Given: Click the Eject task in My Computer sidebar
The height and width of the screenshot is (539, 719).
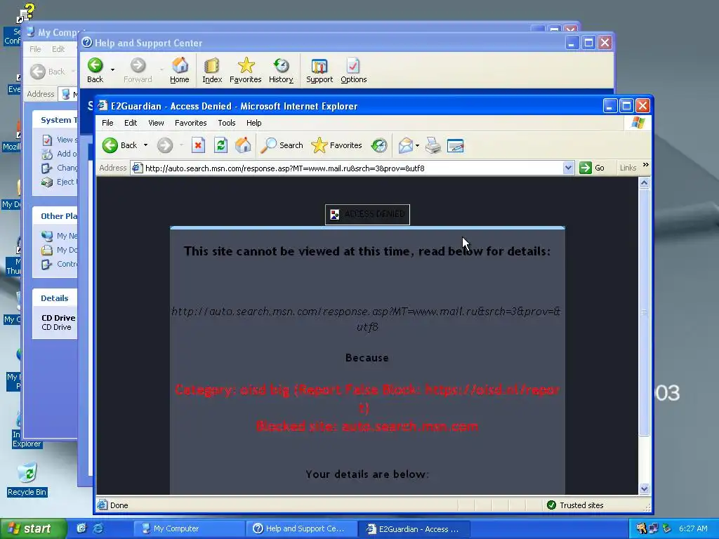Looking at the screenshot, I should [60, 182].
